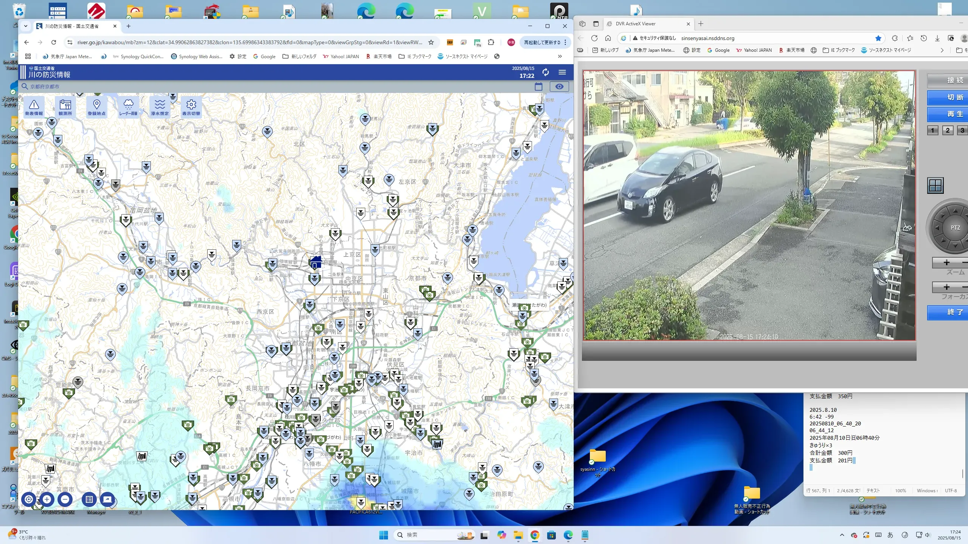Open the 表示切替 display settings
The width and height of the screenshot is (968, 544).
pyautogui.click(x=191, y=107)
